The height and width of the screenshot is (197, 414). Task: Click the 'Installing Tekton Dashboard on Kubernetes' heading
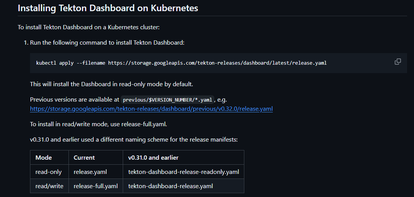(x=108, y=8)
